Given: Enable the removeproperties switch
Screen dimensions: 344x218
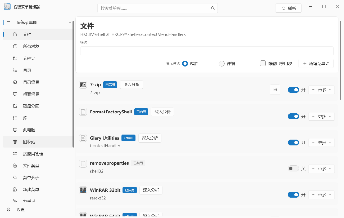Looking at the screenshot, I should pyautogui.click(x=293, y=168).
